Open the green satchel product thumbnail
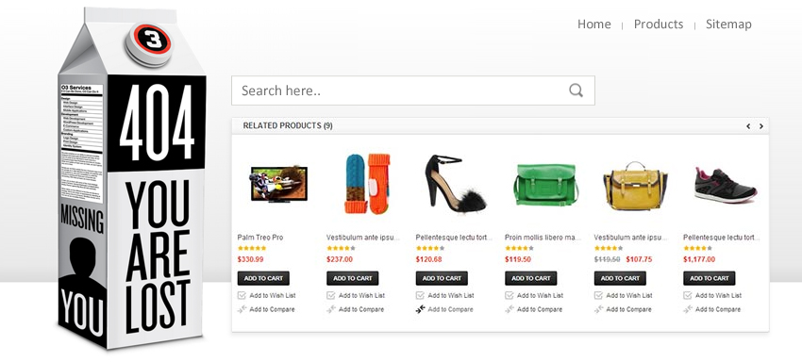The width and height of the screenshot is (802, 362). pyautogui.click(x=545, y=184)
